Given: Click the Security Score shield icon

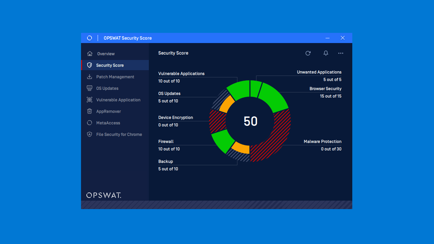Looking at the screenshot, I should pyautogui.click(x=90, y=65).
